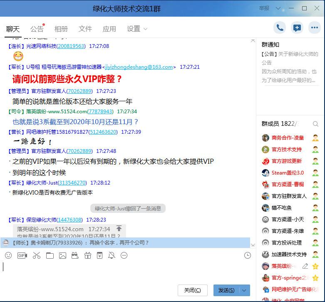Open email link jiyizhongdeshang@163.com
This screenshot has width=325, height=302.
pyautogui.click(x=139, y=67)
